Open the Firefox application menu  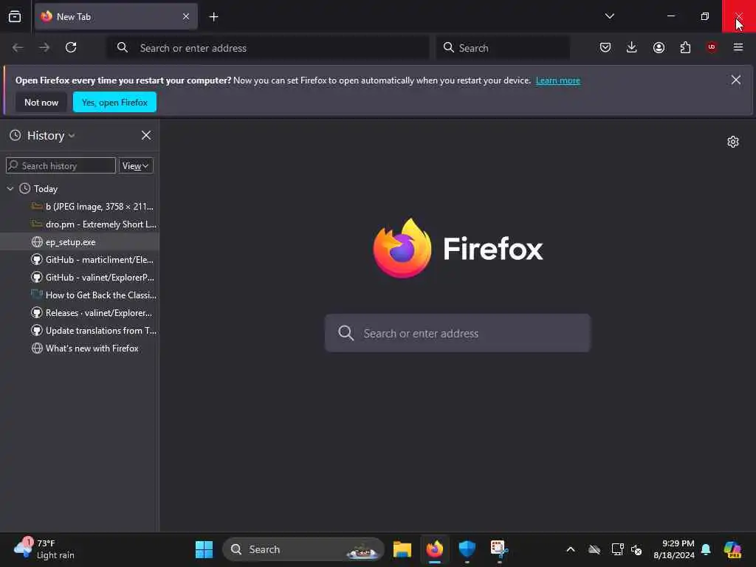738,47
